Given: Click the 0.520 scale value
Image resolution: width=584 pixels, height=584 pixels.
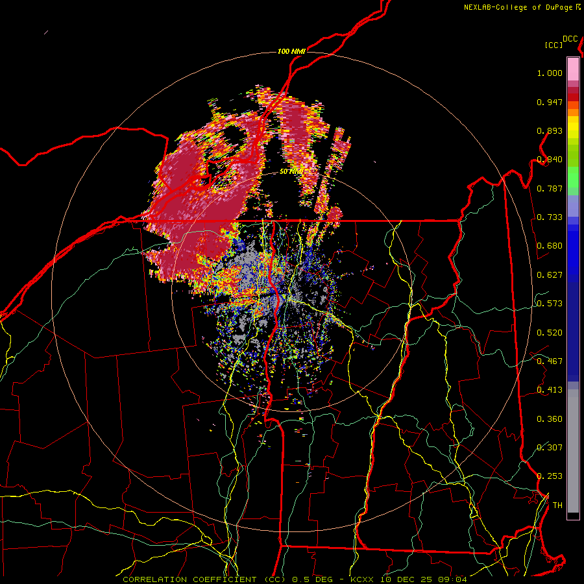Looking at the screenshot, I should [550, 333].
